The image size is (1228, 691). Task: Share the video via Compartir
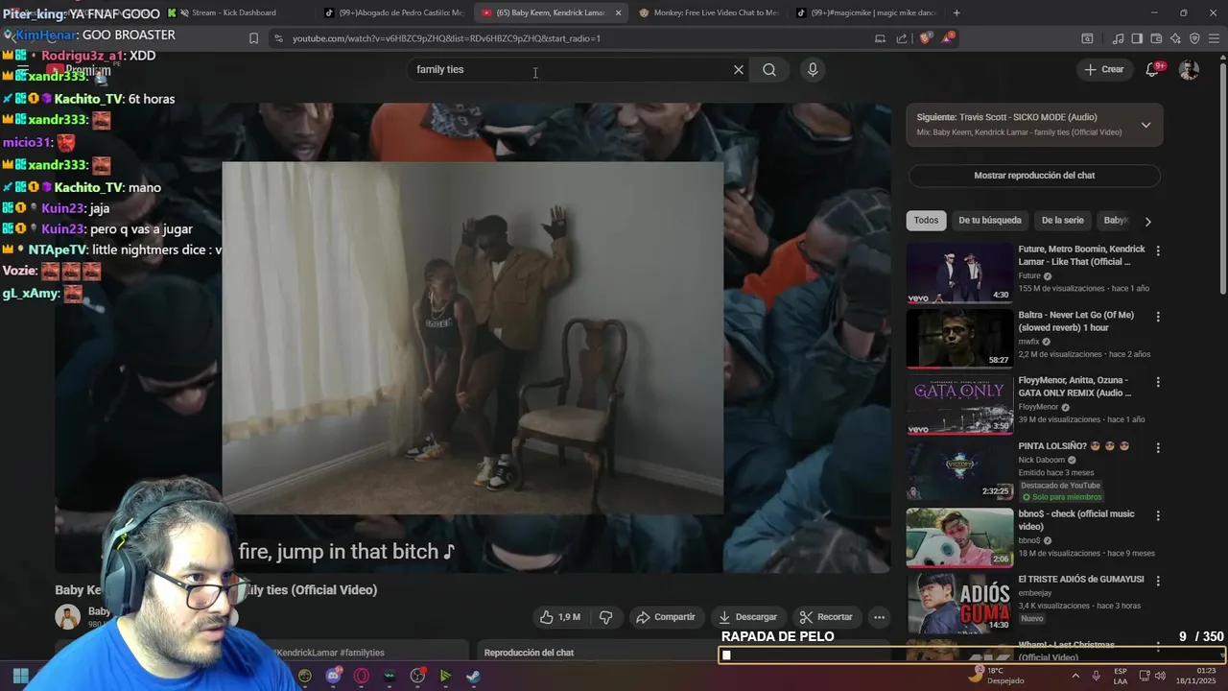click(x=666, y=617)
